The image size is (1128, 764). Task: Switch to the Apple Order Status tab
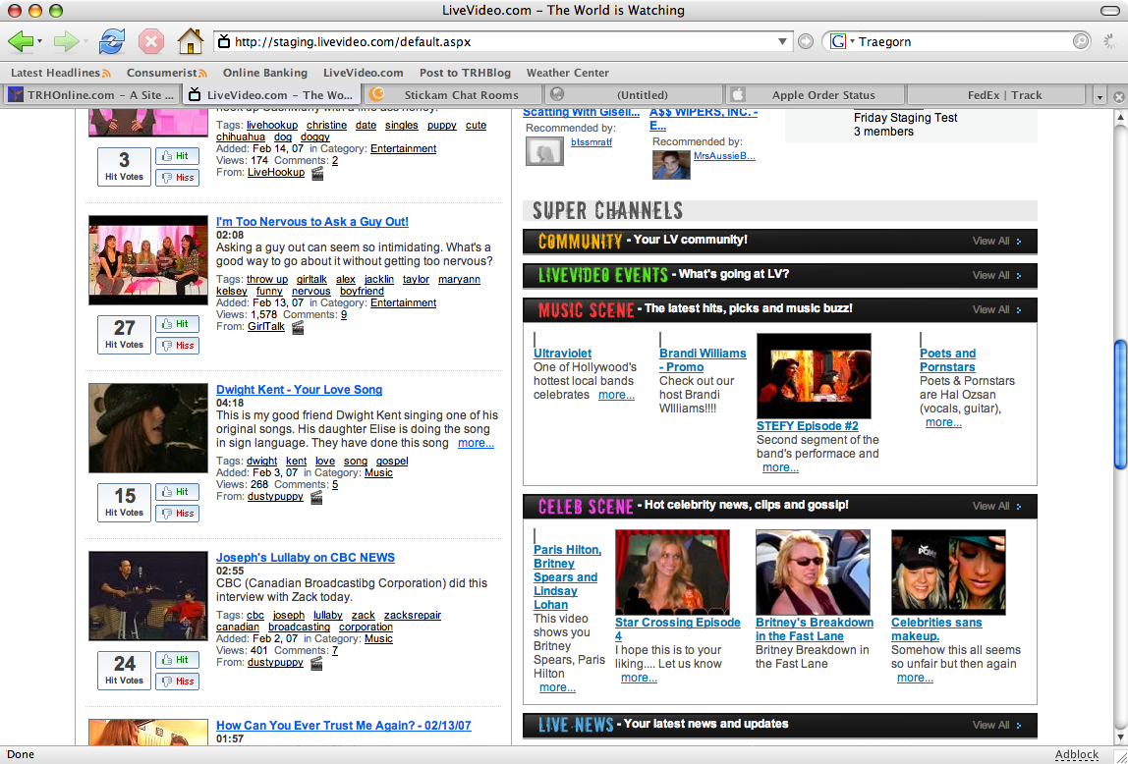[x=816, y=95]
